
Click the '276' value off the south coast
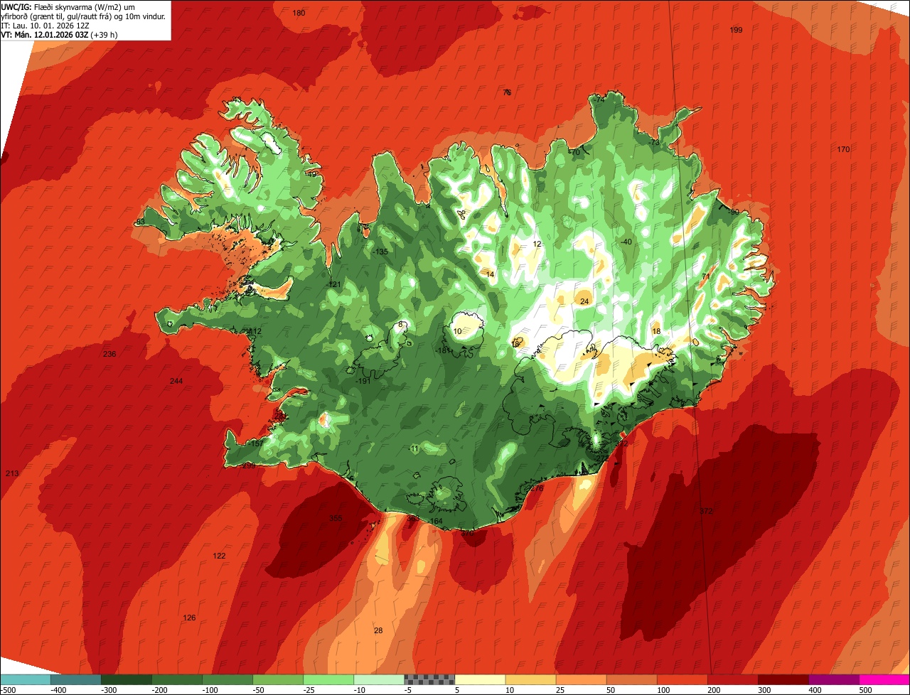pyautogui.click(x=537, y=488)
